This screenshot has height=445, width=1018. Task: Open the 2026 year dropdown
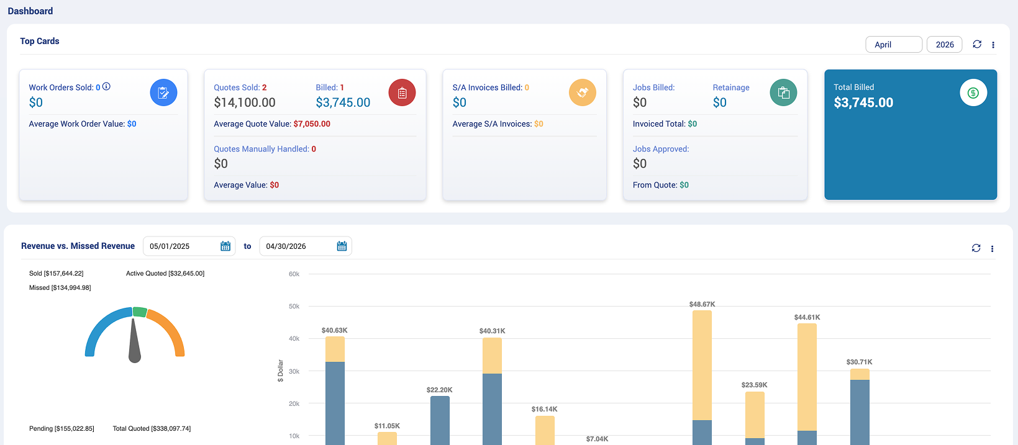click(944, 45)
